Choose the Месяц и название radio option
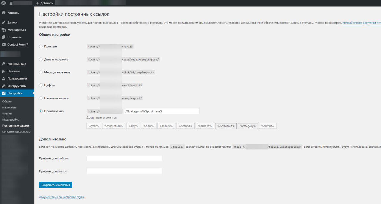Image resolution: width=381 pixels, height=204 pixels. (x=41, y=72)
